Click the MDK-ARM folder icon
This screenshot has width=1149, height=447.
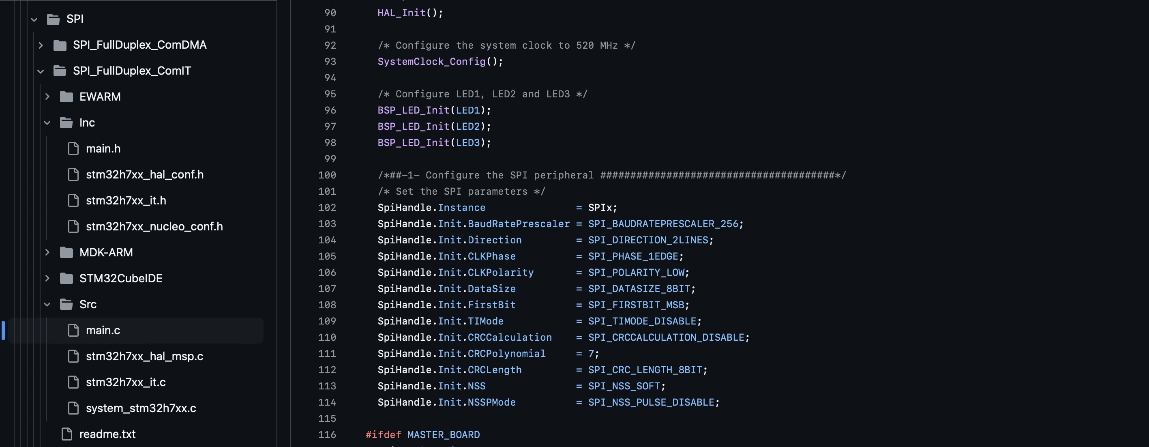(66, 252)
